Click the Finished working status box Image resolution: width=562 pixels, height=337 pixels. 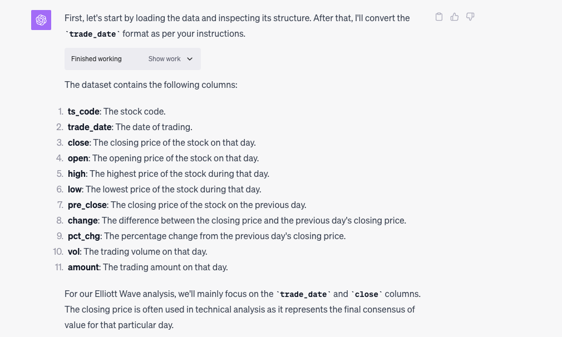[x=132, y=59]
